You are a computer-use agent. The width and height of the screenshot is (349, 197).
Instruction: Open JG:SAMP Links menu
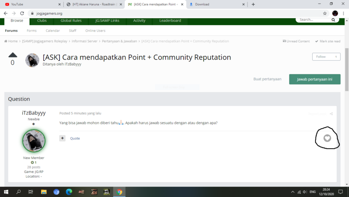pyautogui.click(x=107, y=20)
